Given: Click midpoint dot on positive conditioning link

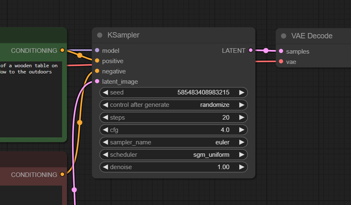Looking at the screenshot, I should 80,55.
